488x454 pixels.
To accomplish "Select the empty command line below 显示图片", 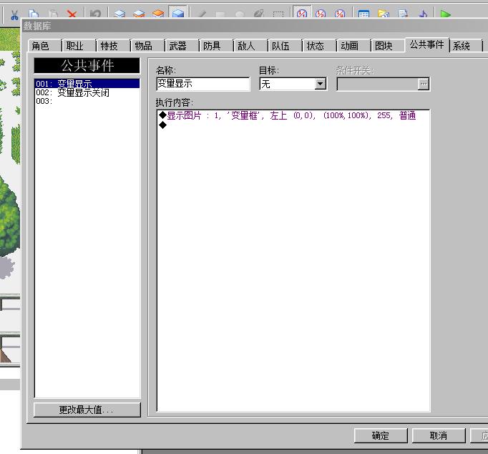I will 293,125.
